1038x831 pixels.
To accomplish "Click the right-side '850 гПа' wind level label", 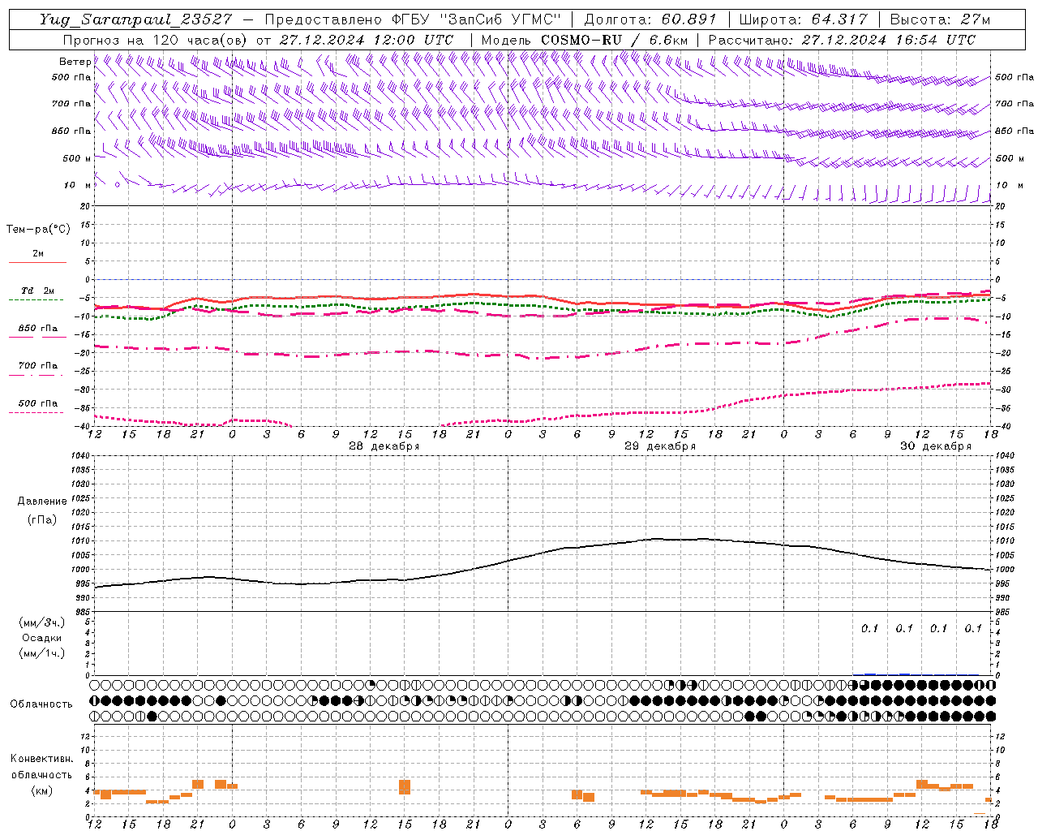I will click(x=1014, y=131).
